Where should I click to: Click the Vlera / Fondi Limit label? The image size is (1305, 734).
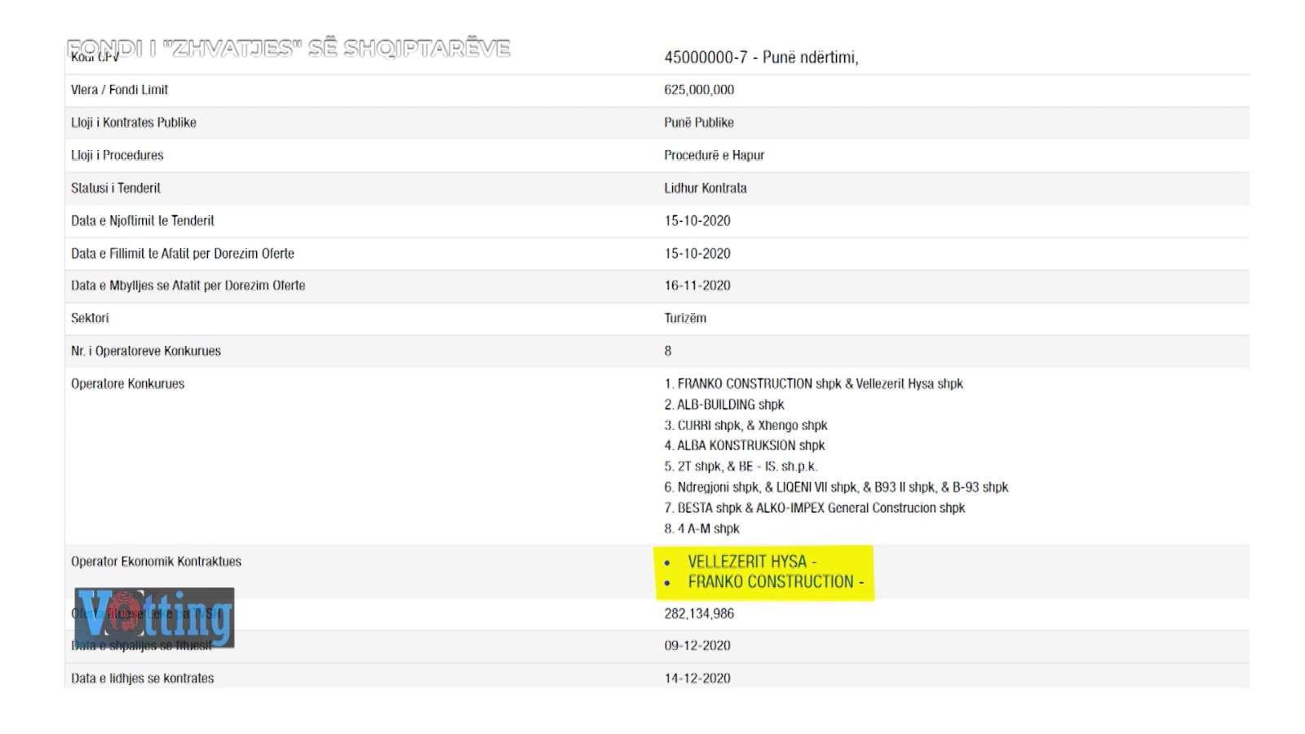point(119,90)
